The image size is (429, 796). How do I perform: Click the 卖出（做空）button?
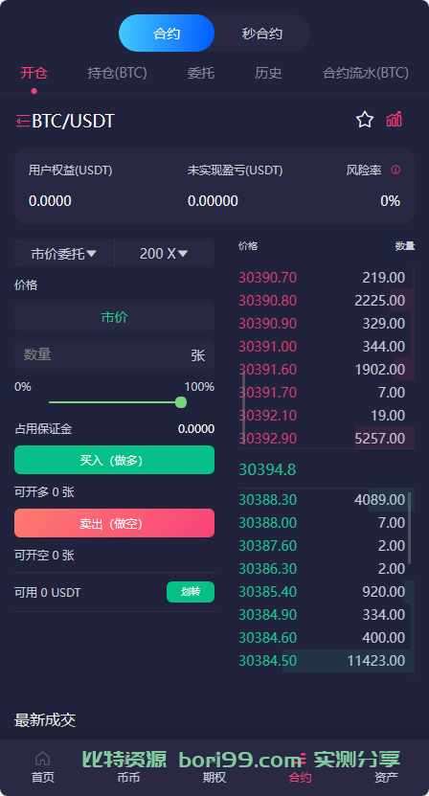pos(114,523)
